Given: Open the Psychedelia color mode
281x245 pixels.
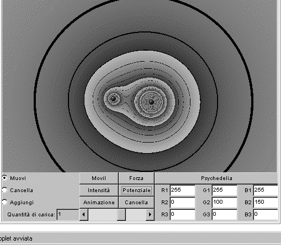Looking at the screenshot, I should point(216,178).
